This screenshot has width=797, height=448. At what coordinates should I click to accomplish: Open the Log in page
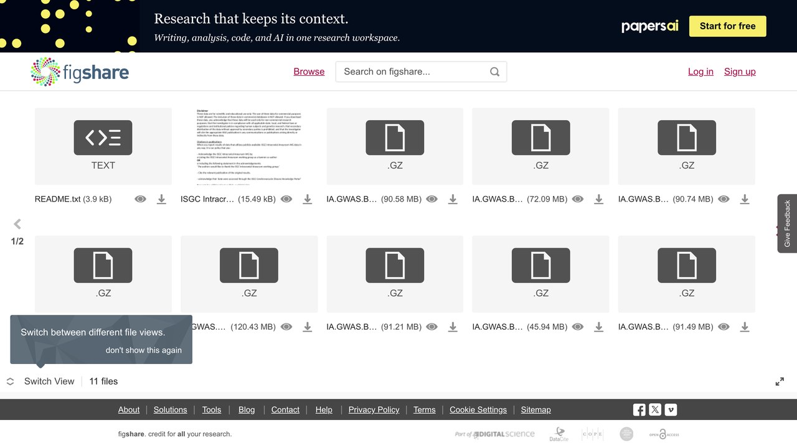click(700, 72)
